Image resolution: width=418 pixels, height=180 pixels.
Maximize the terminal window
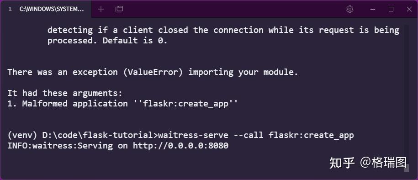[x=391, y=9]
